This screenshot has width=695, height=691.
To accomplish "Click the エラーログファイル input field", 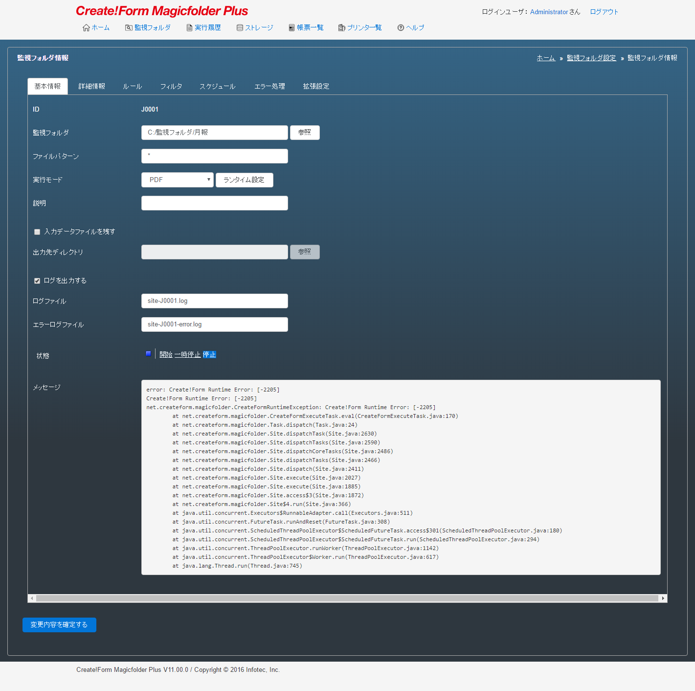I will pos(215,324).
